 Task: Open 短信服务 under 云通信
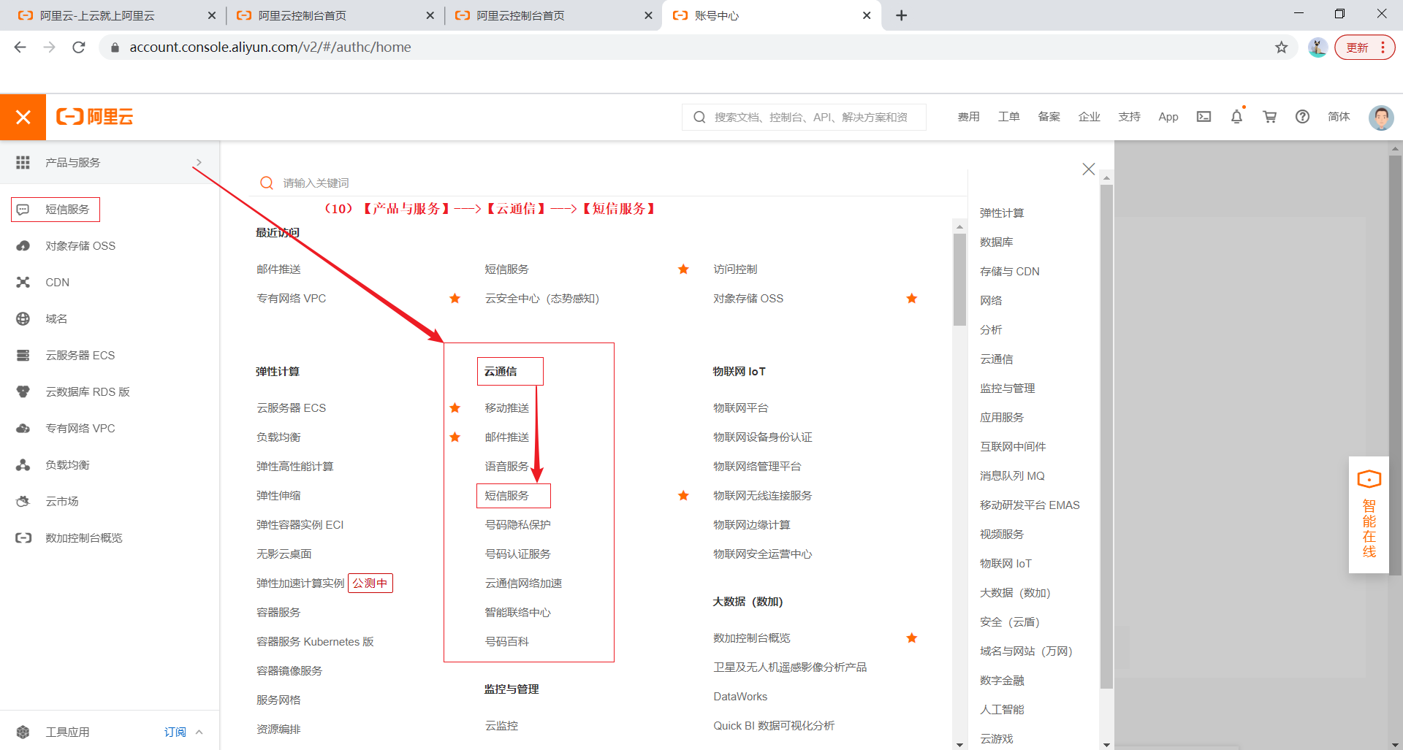coord(507,496)
